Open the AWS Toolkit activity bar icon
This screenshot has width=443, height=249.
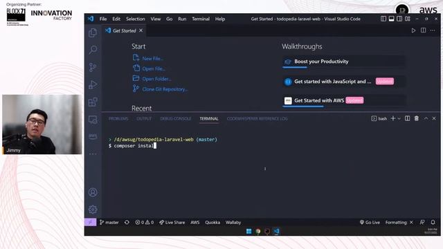click(93, 136)
